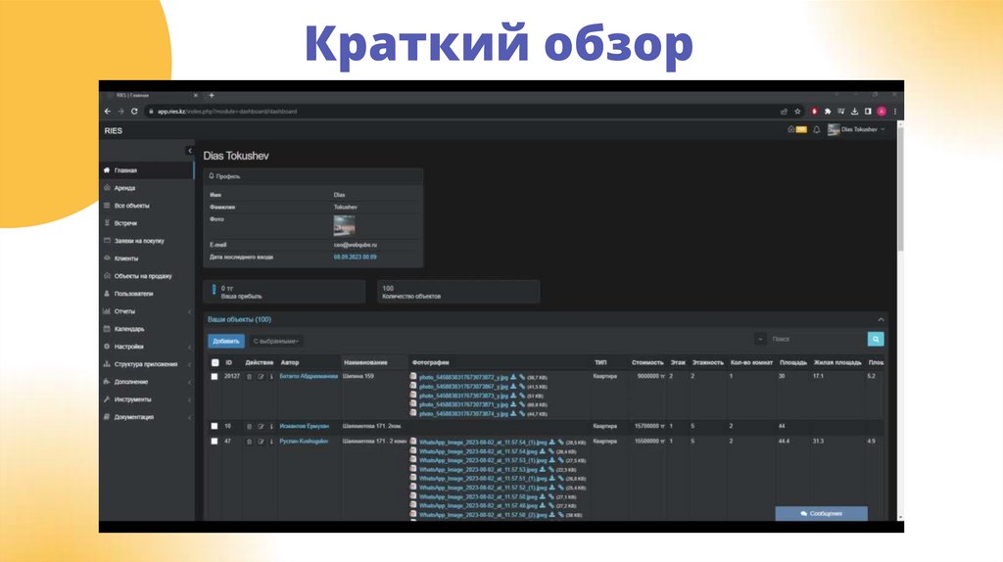Toggle the browser side panel icon
Image resolution: width=1003 pixels, height=562 pixels.
click(868, 112)
